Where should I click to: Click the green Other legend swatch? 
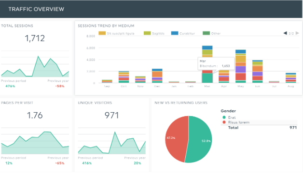(x=206, y=33)
